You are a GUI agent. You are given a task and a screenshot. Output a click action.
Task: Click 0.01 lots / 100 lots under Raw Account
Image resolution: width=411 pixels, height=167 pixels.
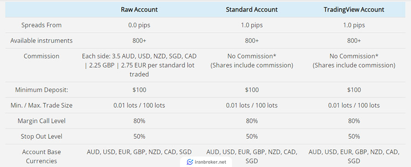[139, 106]
